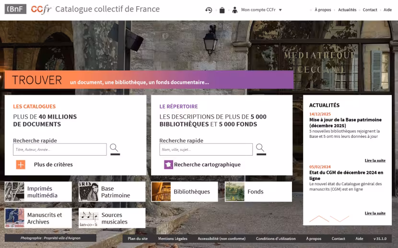Open Accessibilité (non conforme) footer link
The height and width of the screenshot is (248, 398).
click(222, 238)
